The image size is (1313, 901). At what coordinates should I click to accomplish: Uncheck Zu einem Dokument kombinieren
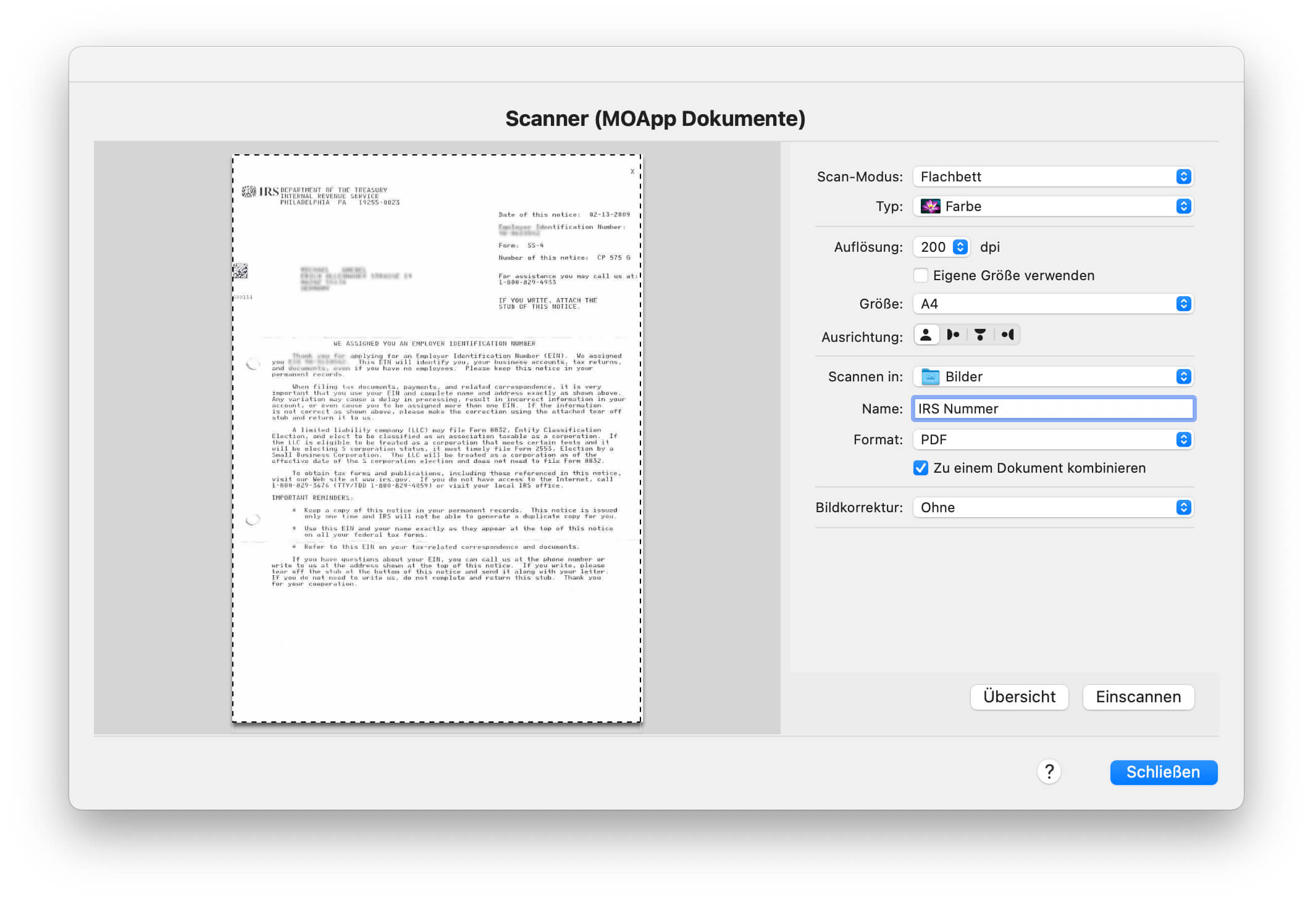tap(921, 468)
